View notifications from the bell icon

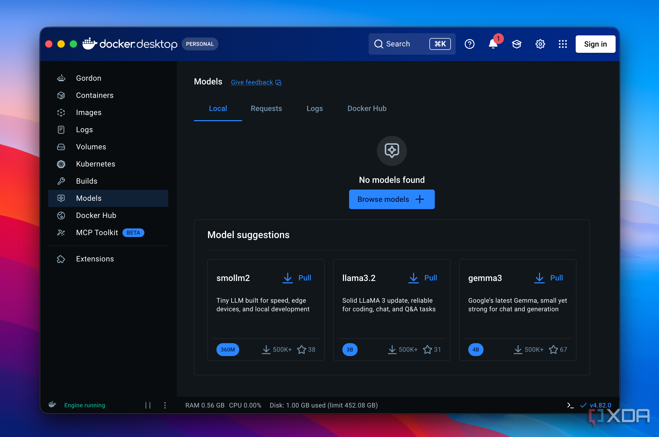coord(493,44)
